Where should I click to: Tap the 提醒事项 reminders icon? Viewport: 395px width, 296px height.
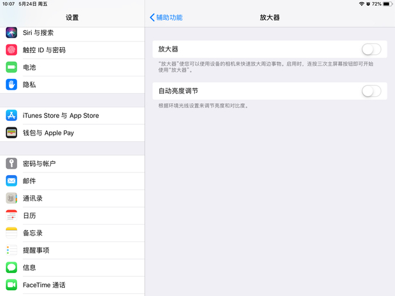11,250
